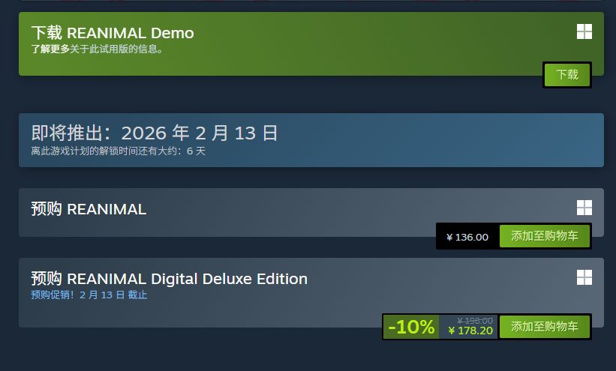Click the discounted ¥178.20 price
The image size is (616, 371).
[470, 331]
